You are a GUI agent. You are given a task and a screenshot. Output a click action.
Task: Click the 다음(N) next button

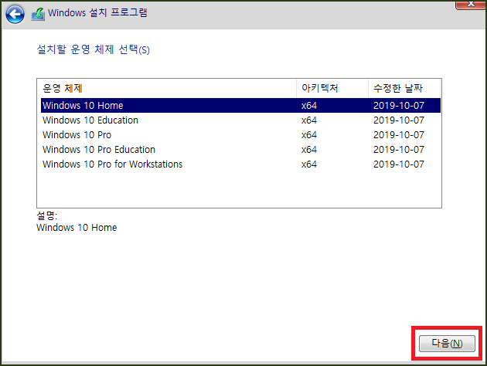tap(447, 344)
